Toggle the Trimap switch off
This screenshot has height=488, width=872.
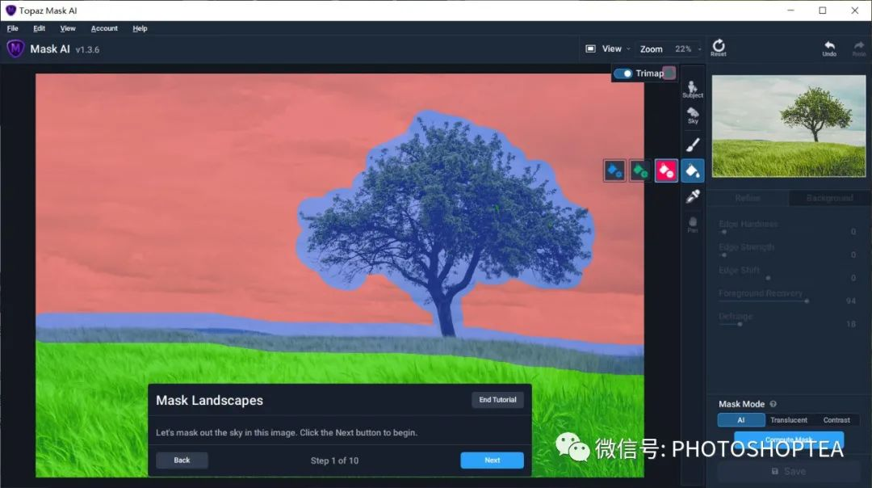(x=623, y=74)
